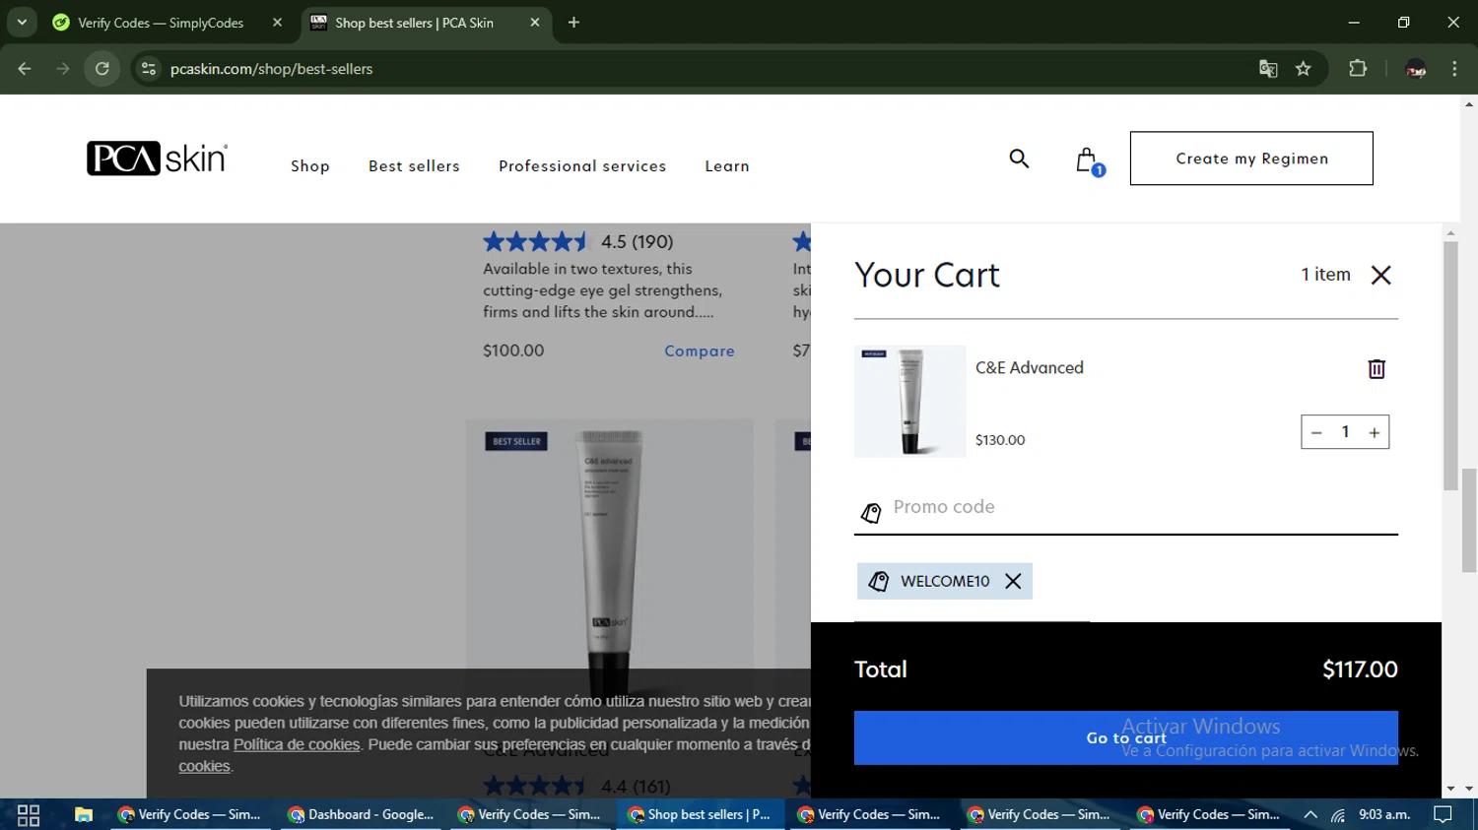Delete C&E Advanced with trash icon
1478x830 pixels.
[1377, 368]
